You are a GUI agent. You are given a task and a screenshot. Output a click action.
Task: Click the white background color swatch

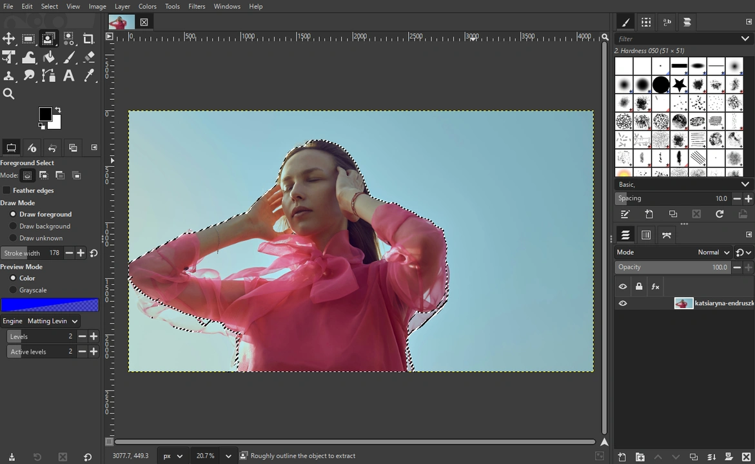(x=56, y=124)
